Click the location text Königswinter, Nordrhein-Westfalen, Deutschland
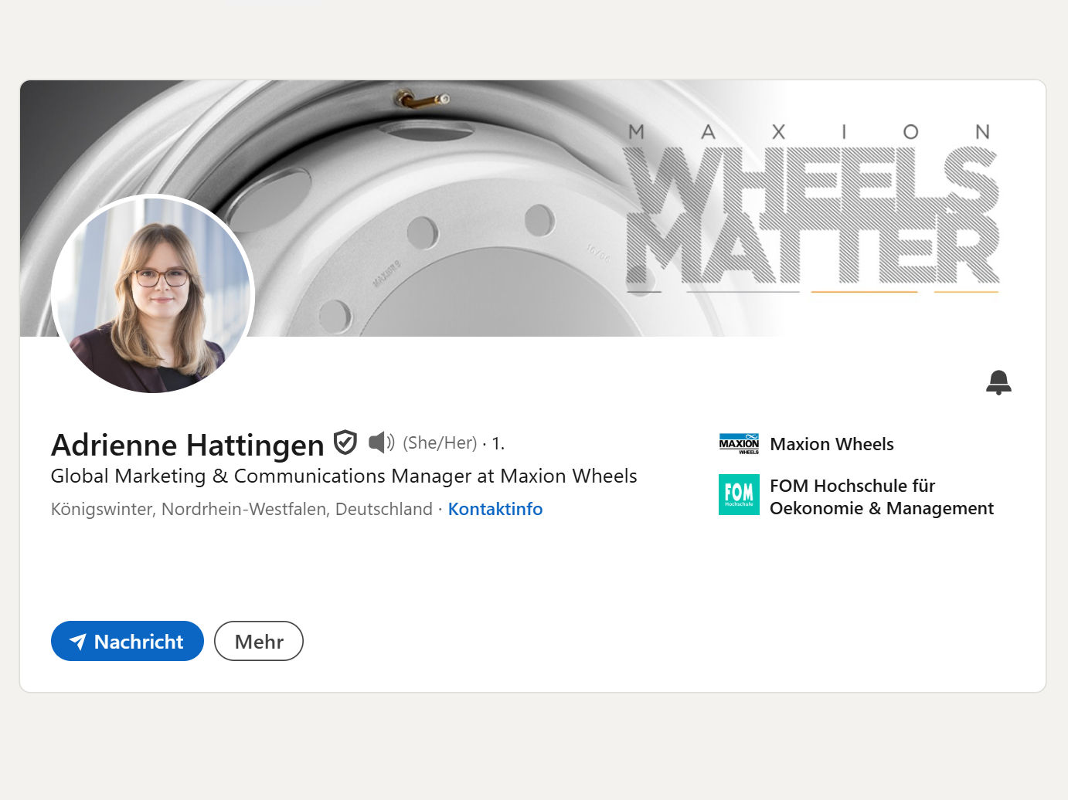The image size is (1068, 800). point(242,509)
